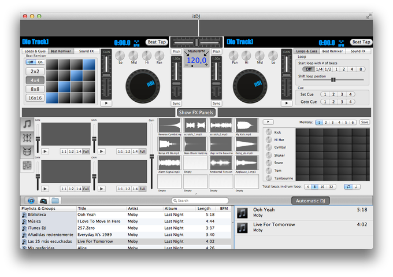393x277 pixels.
Task: Open the drum icon panel in sidebar
Action: pyautogui.click(x=27, y=152)
